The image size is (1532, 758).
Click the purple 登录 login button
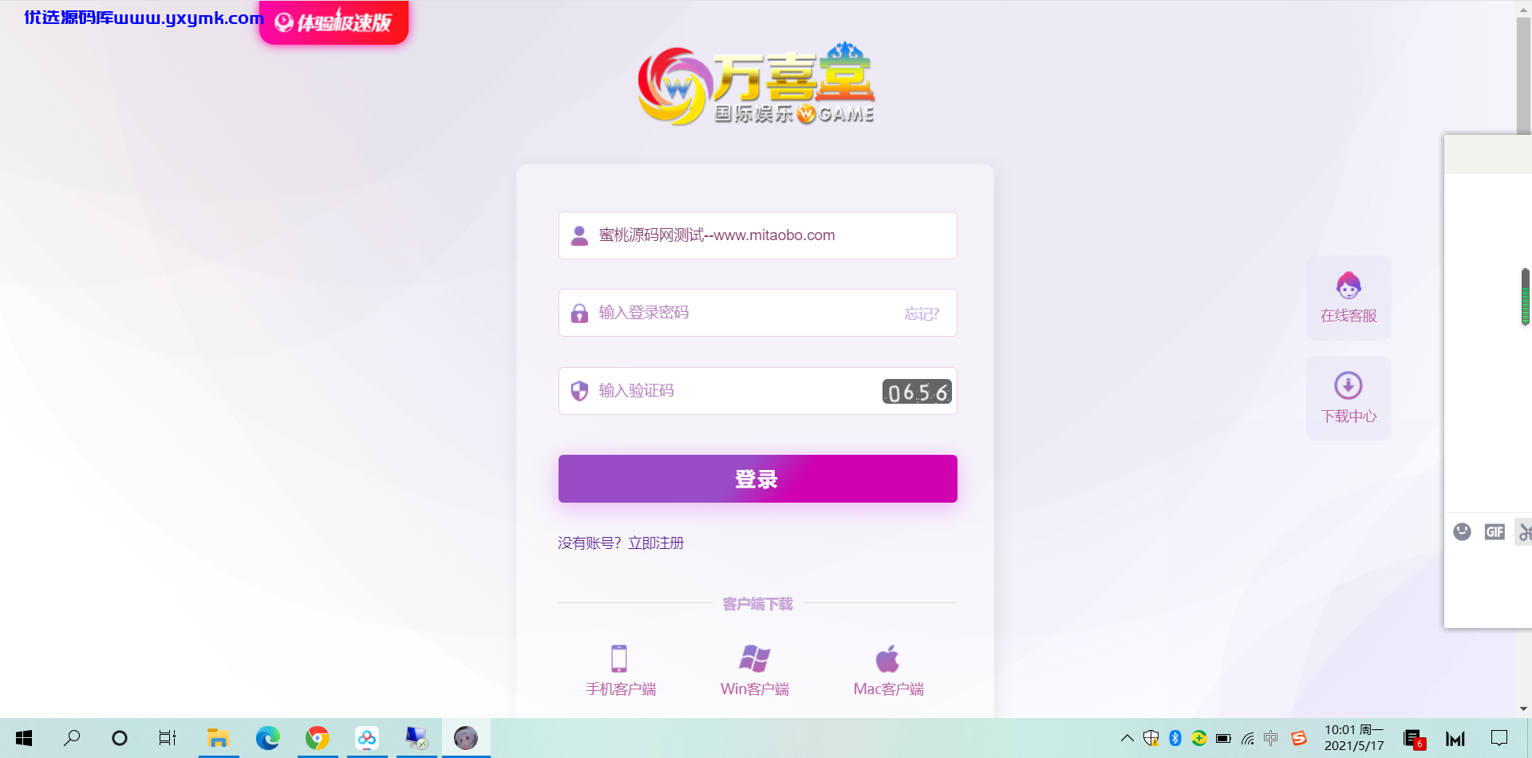pyautogui.click(x=757, y=479)
